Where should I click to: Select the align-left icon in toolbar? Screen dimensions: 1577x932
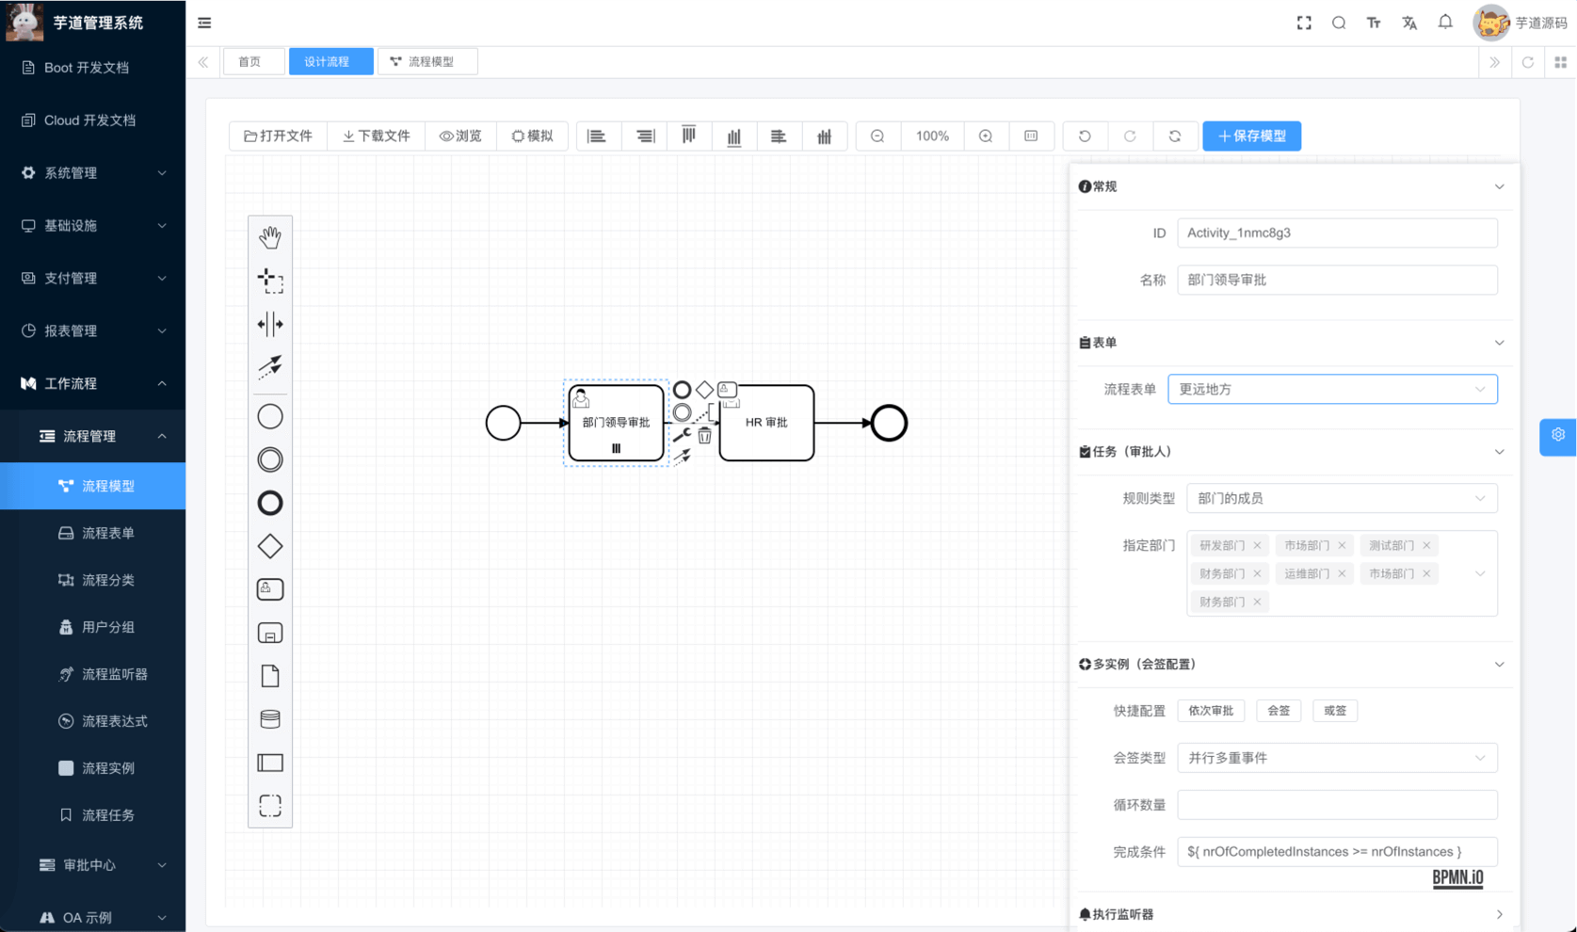[x=599, y=136]
